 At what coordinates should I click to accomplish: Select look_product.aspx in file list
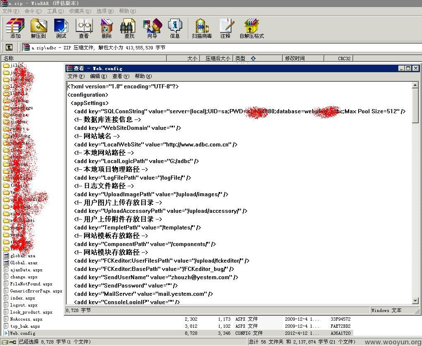[31, 312]
